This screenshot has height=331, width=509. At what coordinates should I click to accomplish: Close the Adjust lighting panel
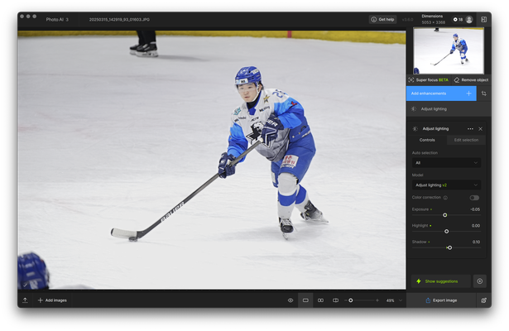point(480,129)
